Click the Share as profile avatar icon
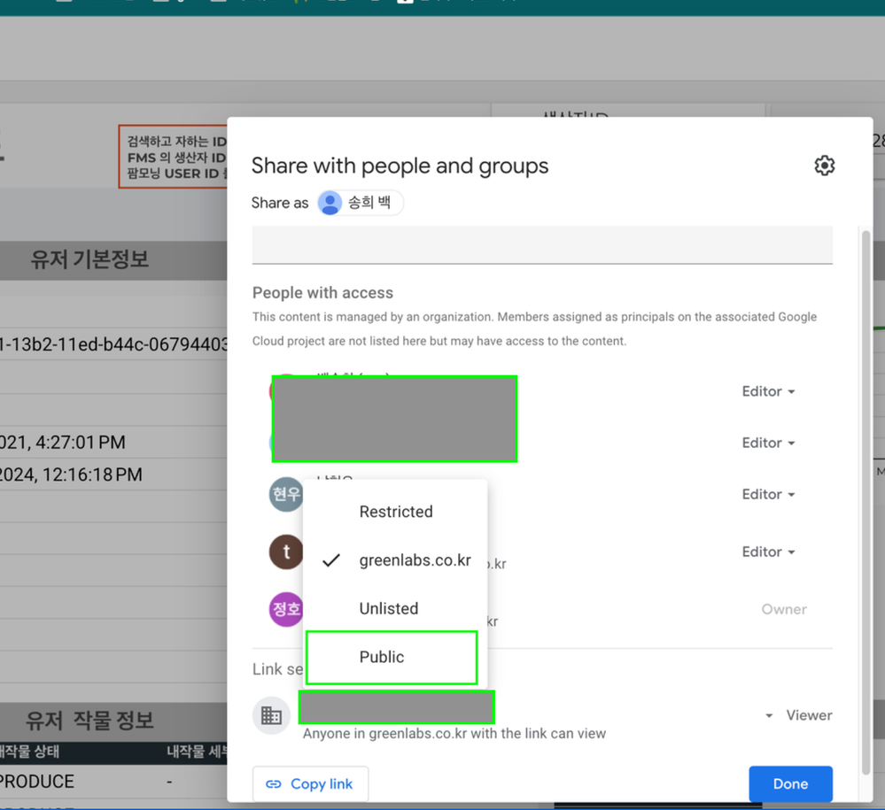Image resolution: width=885 pixels, height=810 pixels. click(x=330, y=203)
